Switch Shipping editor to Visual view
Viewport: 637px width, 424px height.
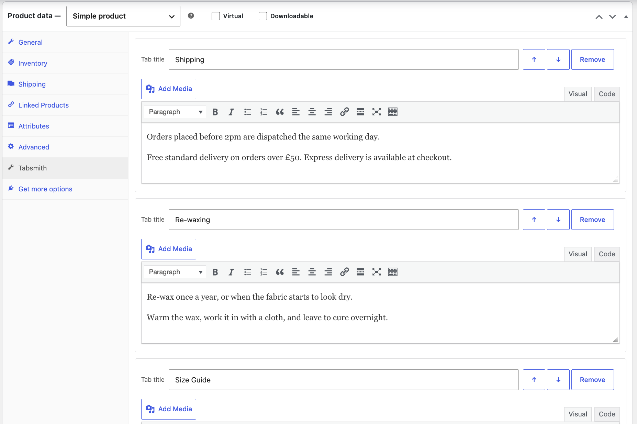point(578,94)
